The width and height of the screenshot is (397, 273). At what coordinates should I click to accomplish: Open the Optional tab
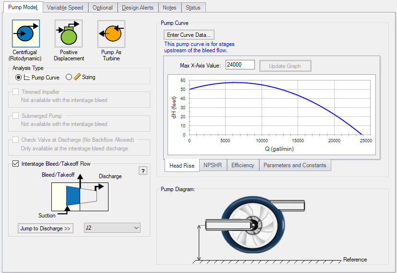coord(103,8)
